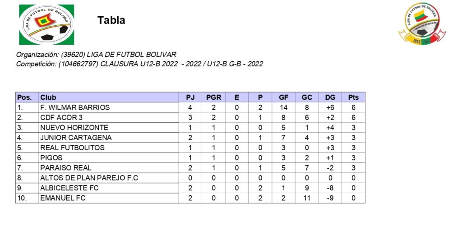The width and height of the screenshot is (462, 240).
Task: Select the EMANUEL FC club name
Action: pyautogui.click(x=63, y=198)
